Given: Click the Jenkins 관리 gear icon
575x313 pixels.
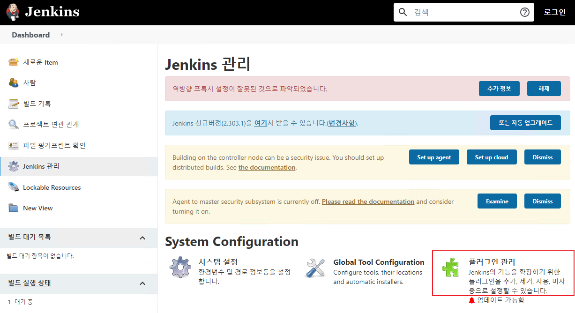Looking at the screenshot, I should [14, 166].
